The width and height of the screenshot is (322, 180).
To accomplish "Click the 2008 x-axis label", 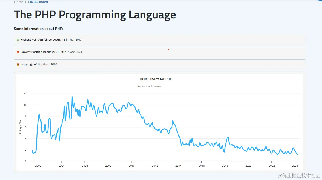I will click(108, 166).
